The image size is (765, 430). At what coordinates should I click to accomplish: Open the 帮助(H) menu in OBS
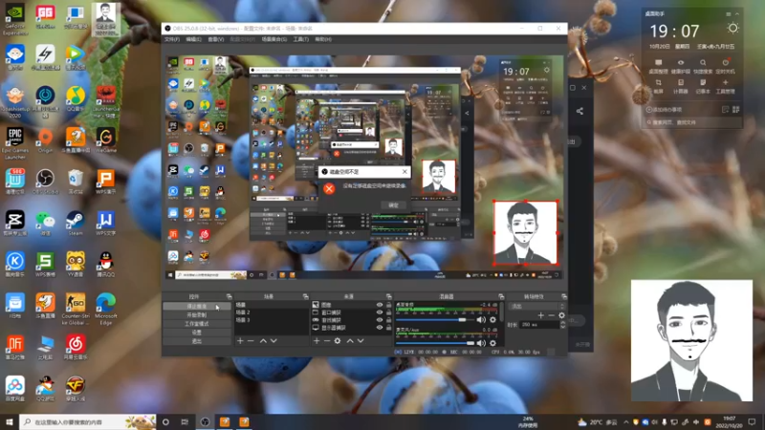tap(323, 39)
